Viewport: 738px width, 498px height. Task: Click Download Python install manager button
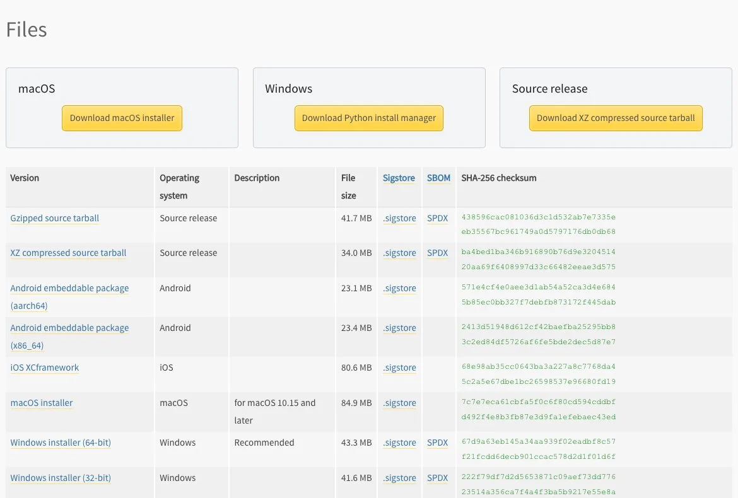point(369,118)
